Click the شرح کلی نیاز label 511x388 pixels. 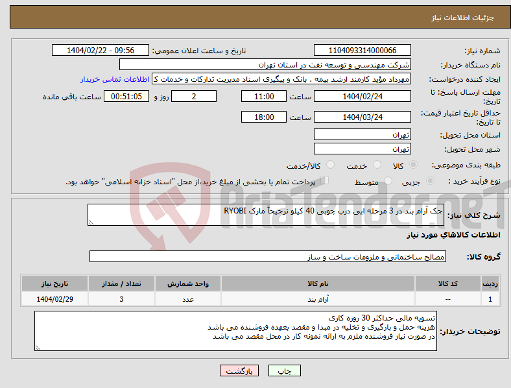pyautogui.click(x=474, y=215)
